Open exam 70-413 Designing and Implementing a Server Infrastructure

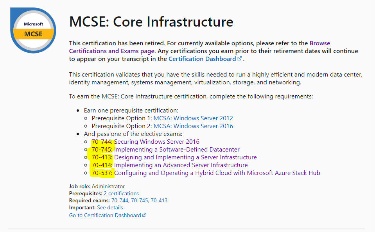(x=174, y=157)
